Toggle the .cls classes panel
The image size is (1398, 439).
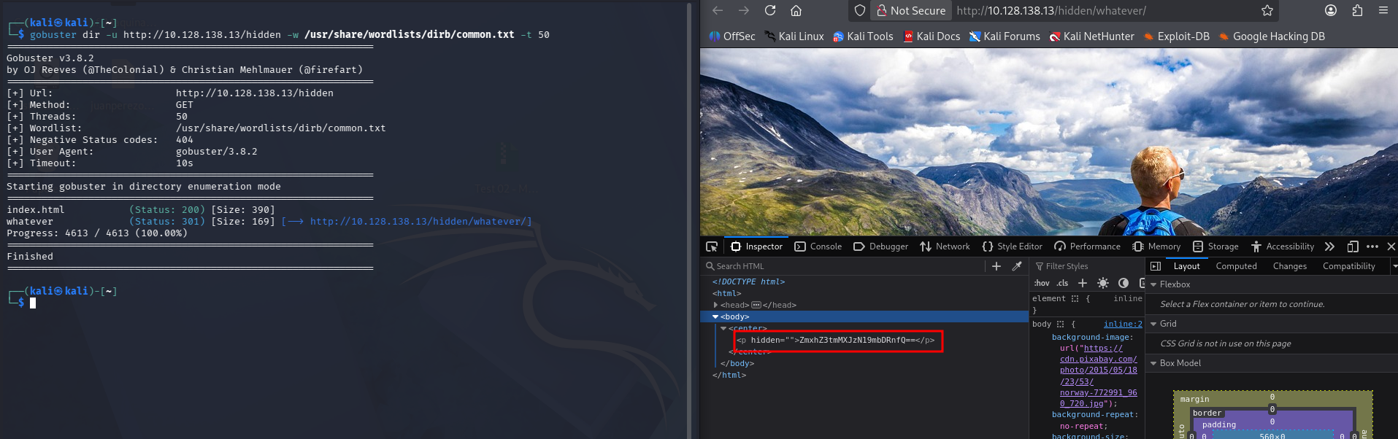[1062, 283]
